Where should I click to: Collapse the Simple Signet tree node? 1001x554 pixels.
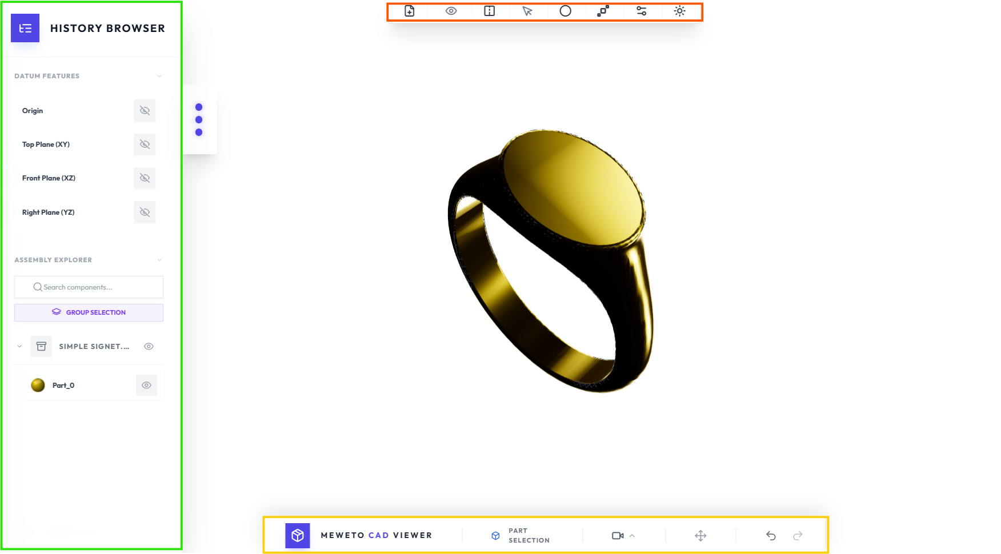coord(19,347)
